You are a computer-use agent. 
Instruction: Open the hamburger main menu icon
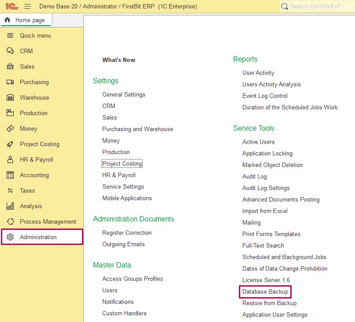(x=27, y=6)
